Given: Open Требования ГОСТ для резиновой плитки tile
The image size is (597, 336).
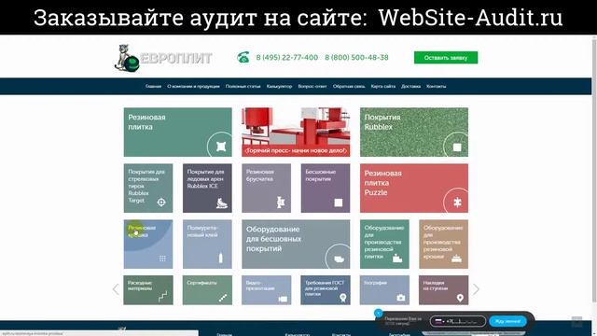Looking at the screenshot, I should tap(326, 290).
